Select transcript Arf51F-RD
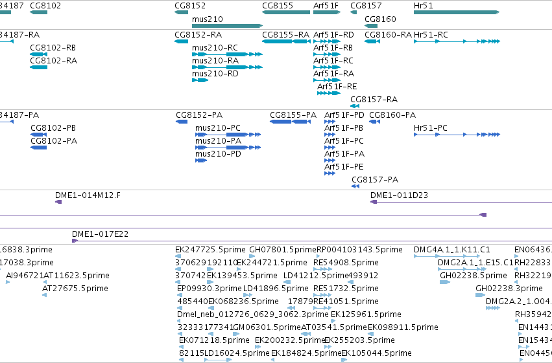 pyautogui.click(x=327, y=41)
